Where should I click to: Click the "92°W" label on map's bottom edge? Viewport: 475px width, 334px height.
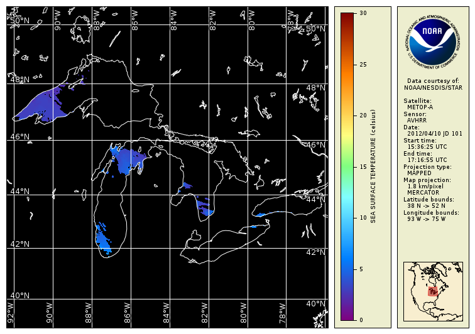[10, 313]
